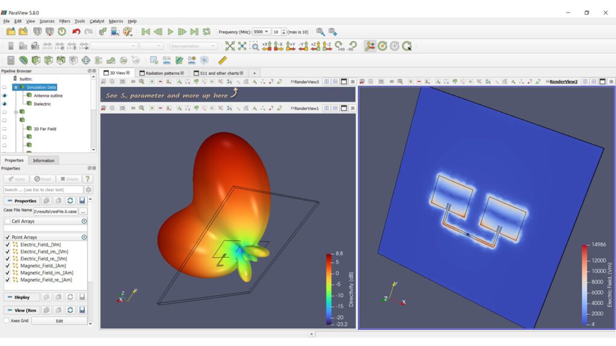Click Reset camera icon
Viewport: 616px width, 346px height.
(x=230, y=46)
